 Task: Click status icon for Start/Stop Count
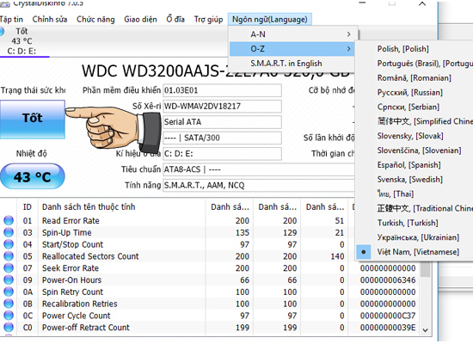point(9,244)
